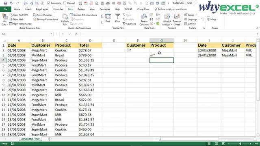Switch to Page Layout view in status bar
The height and width of the screenshot is (146, 260).
point(217,144)
